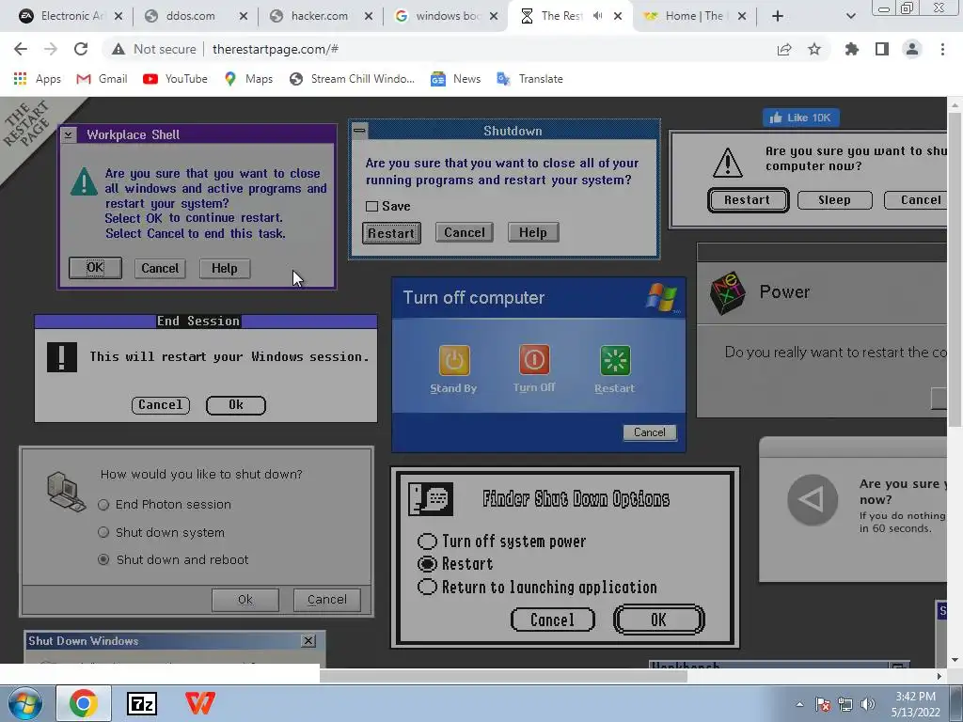The width and height of the screenshot is (963, 722).
Task: Open WPS Office from the taskbar
Action: [x=200, y=703]
